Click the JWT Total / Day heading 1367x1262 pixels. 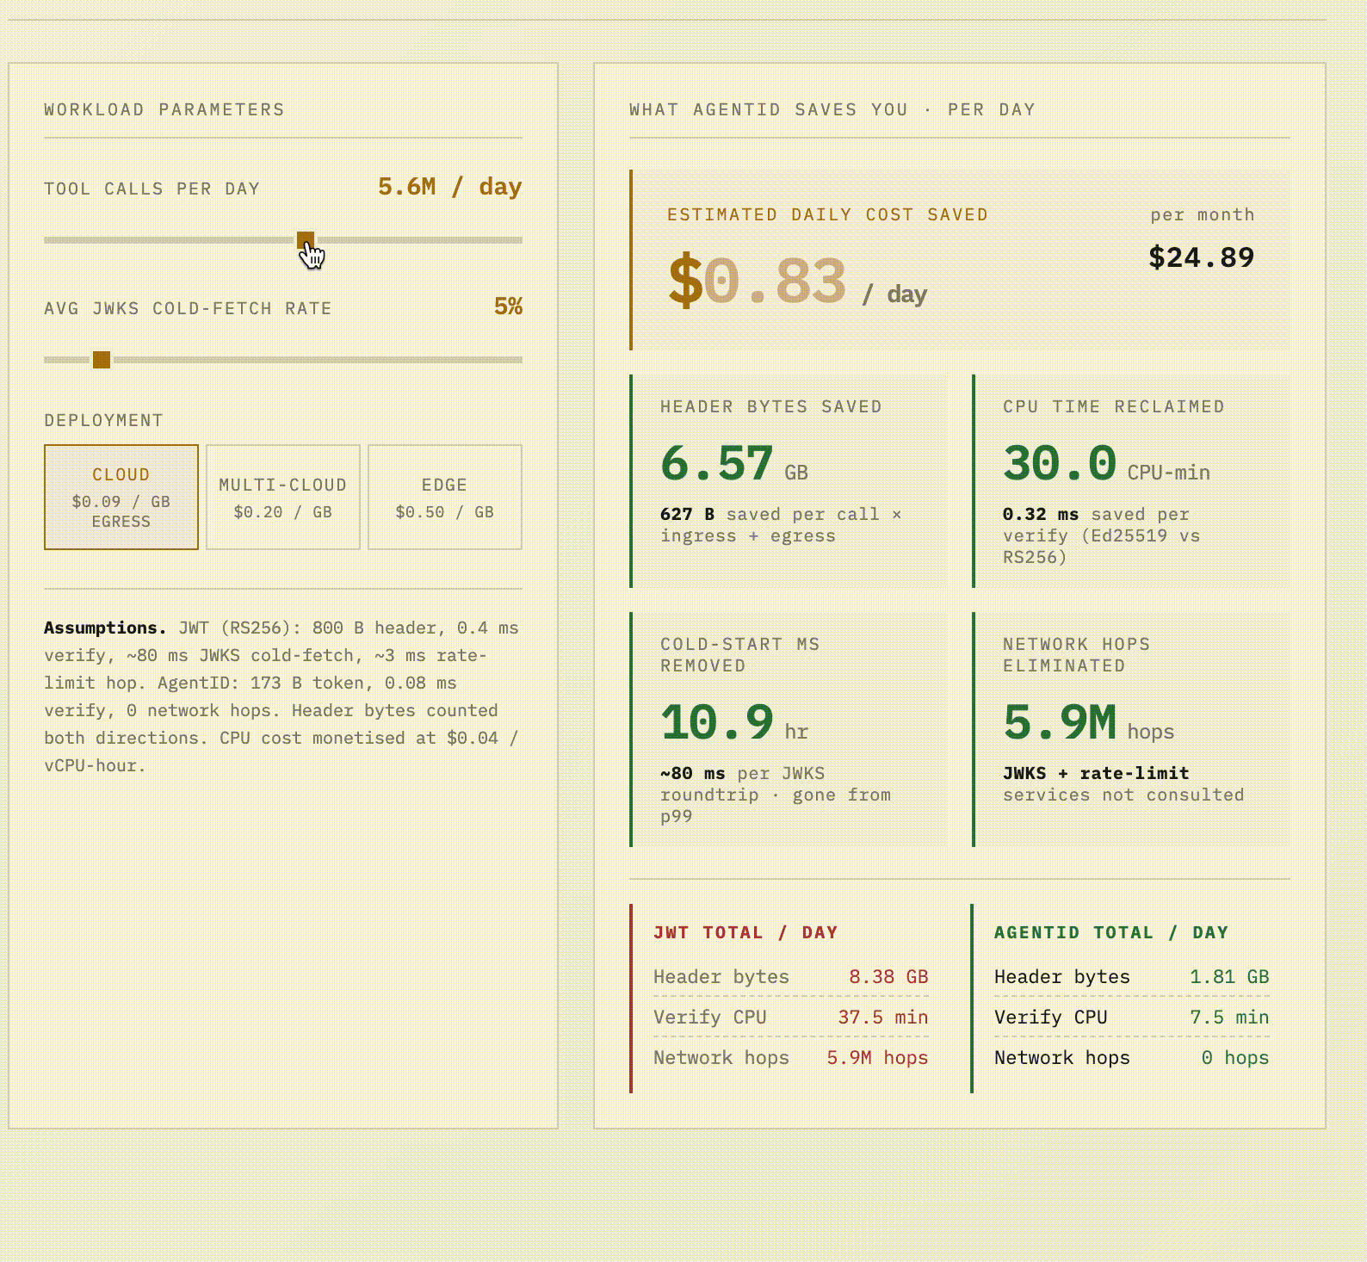745,932
